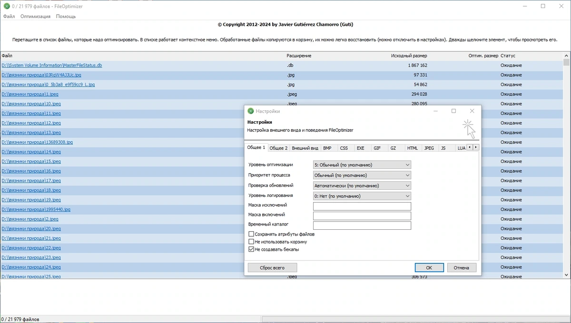Open the 'Приоритет процесса' dropdown
This screenshot has width=571, height=323.
pyautogui.click(x=362, y=176)
